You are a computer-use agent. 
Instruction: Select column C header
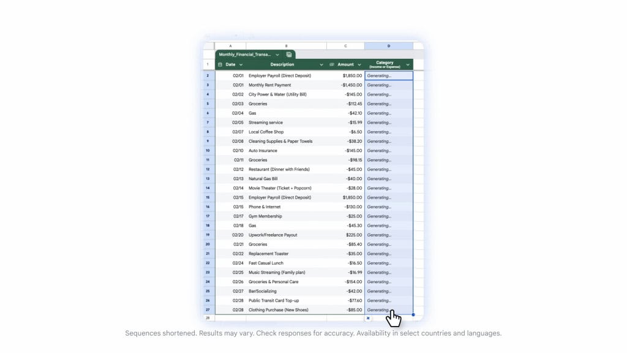[x=345, y=46]
